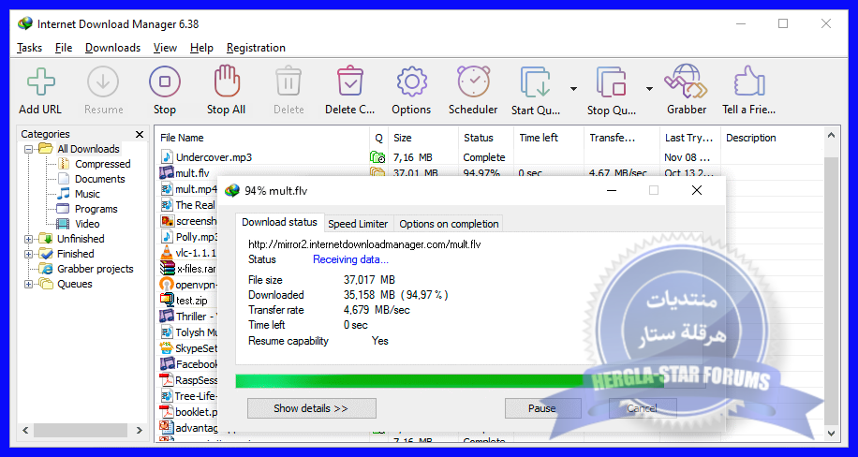
Task: Click the vlc-1.1.1 cone file icon
Action: [x=167, y=254]
